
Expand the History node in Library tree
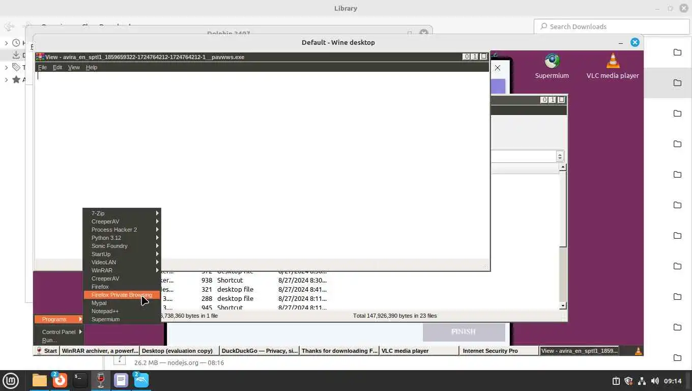[7, 43]
